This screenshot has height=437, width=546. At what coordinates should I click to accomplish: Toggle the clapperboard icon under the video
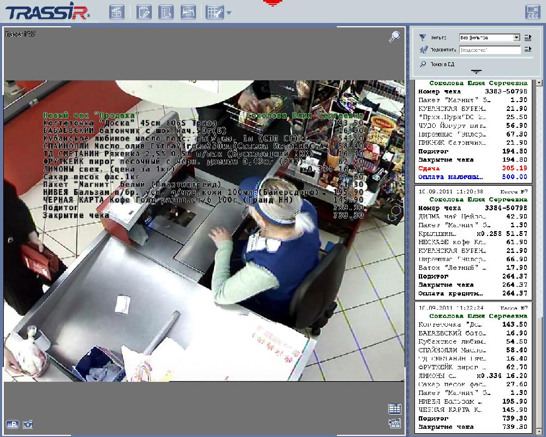tap(394, 423)
